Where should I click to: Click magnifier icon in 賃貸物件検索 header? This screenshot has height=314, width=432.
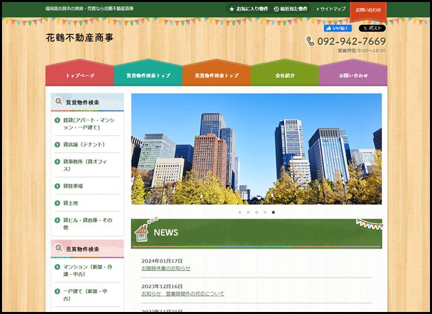point(59,101)
